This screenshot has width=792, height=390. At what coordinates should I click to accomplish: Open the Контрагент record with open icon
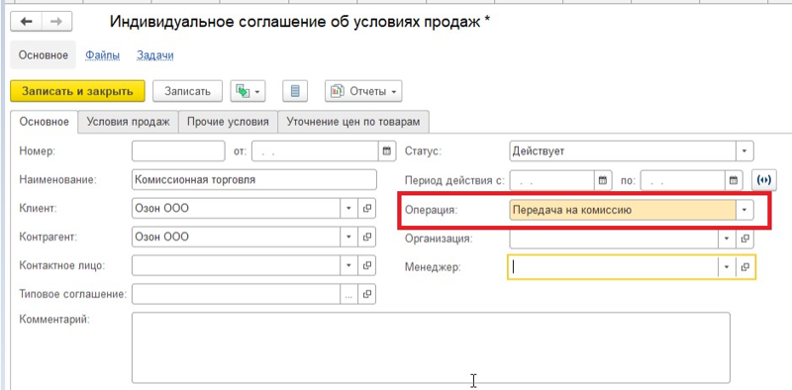click(x=367, y=237)
